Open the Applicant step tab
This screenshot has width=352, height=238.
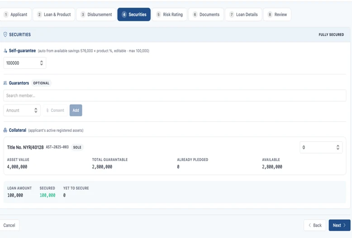click(x=15, y=14)
